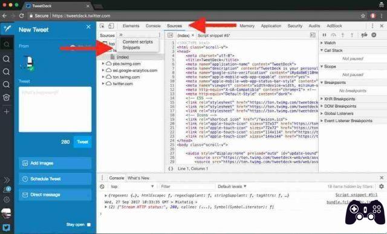Open TweetDeck accounts icon
This screenshot has width=387, height=234.
(x=7, y=190)
